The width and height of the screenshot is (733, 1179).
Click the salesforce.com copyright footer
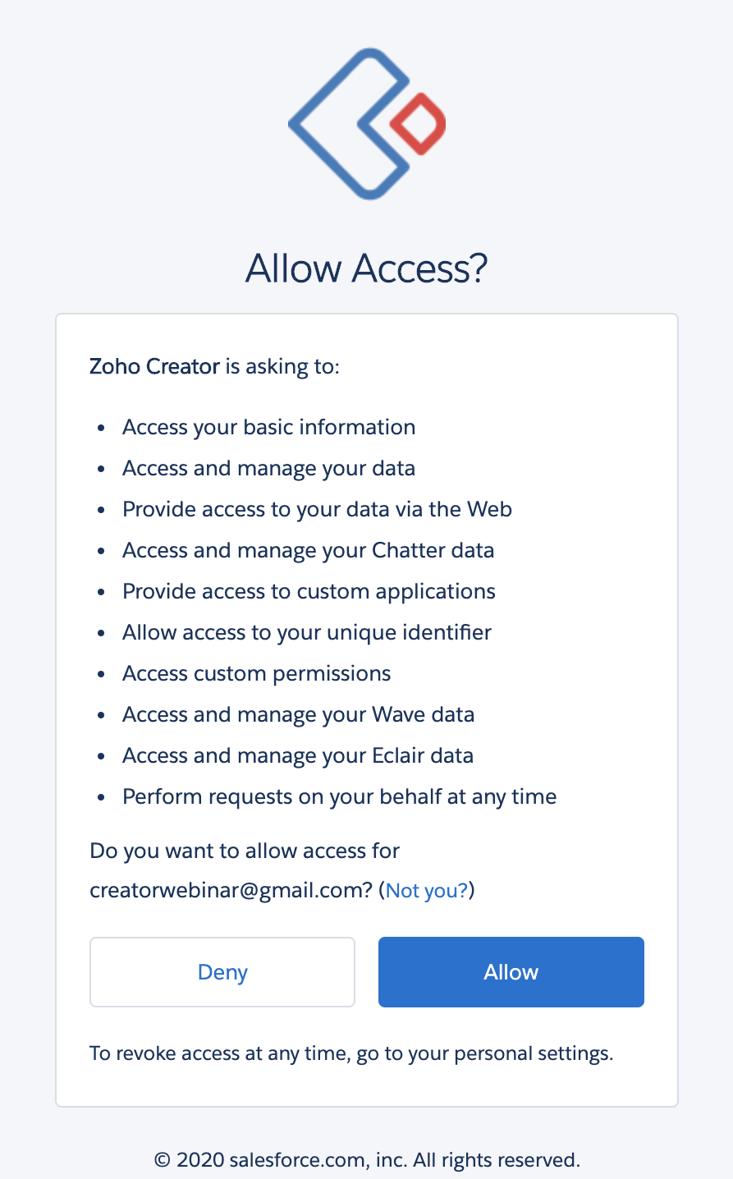click(x=367, y=1160)
